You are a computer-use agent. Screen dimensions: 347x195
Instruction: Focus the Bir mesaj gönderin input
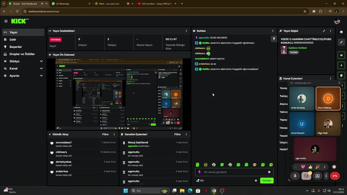point(234,172)
